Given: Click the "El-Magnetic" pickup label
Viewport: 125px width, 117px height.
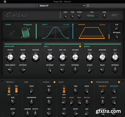Looking at the screenshot, I should [28, 25].
